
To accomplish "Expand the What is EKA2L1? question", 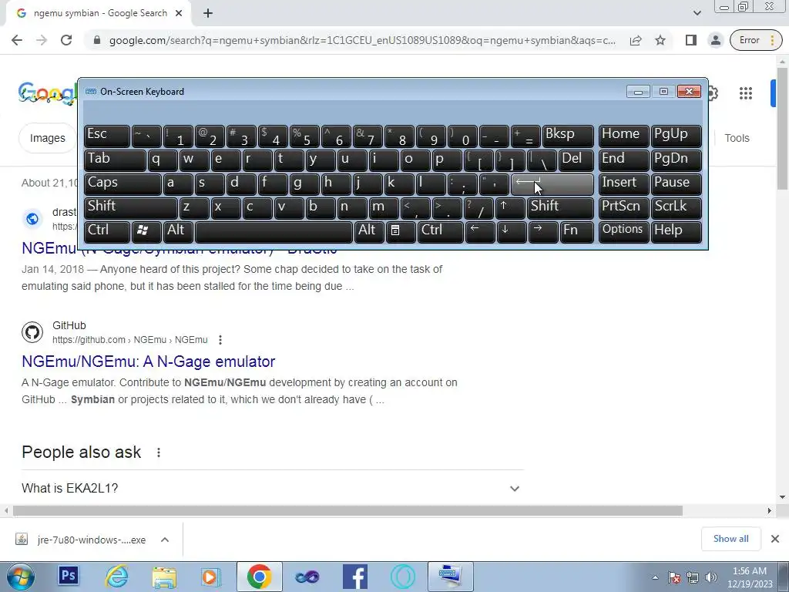I will click(x=273, y=488).
